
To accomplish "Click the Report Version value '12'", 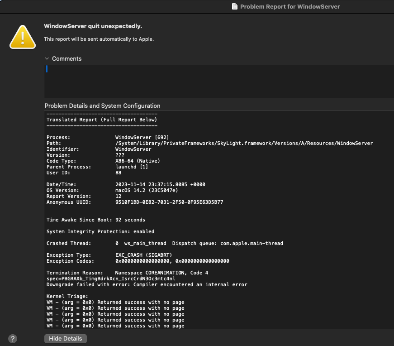I will click(119, 196).
